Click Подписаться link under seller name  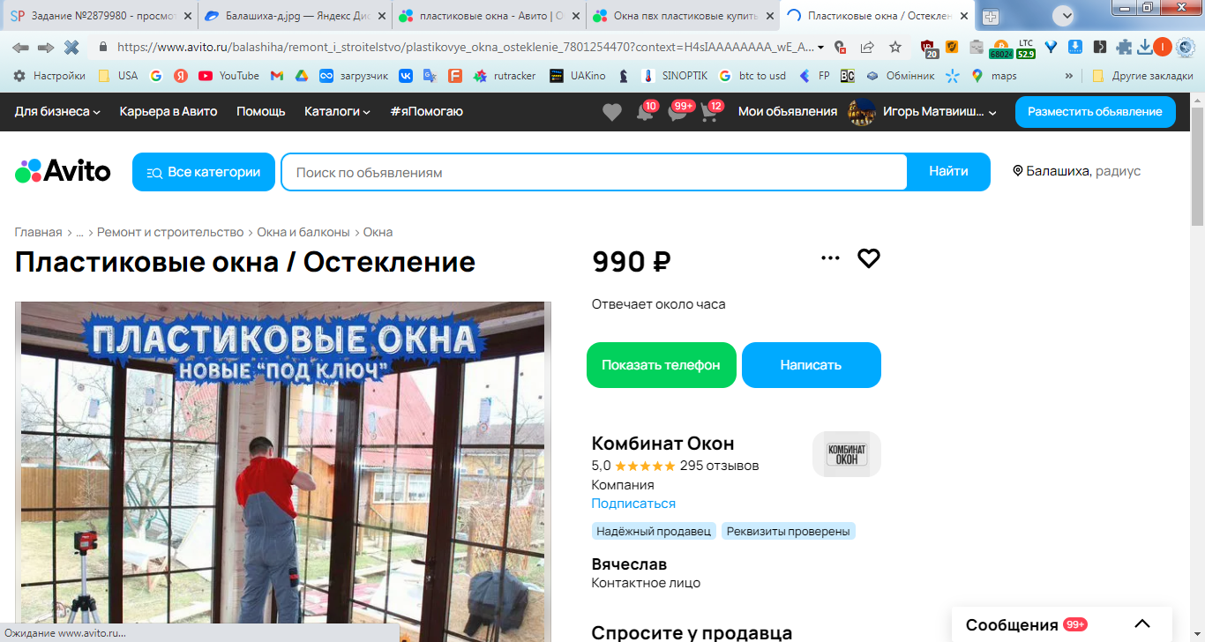click(x=633, y=504)
